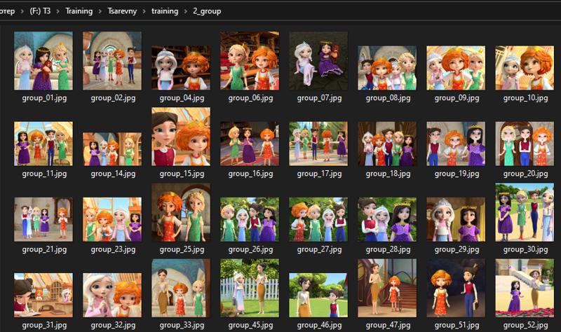Click the file name label group_01.jpg
The height and width of the screenshot is (332, 561).
44,98
